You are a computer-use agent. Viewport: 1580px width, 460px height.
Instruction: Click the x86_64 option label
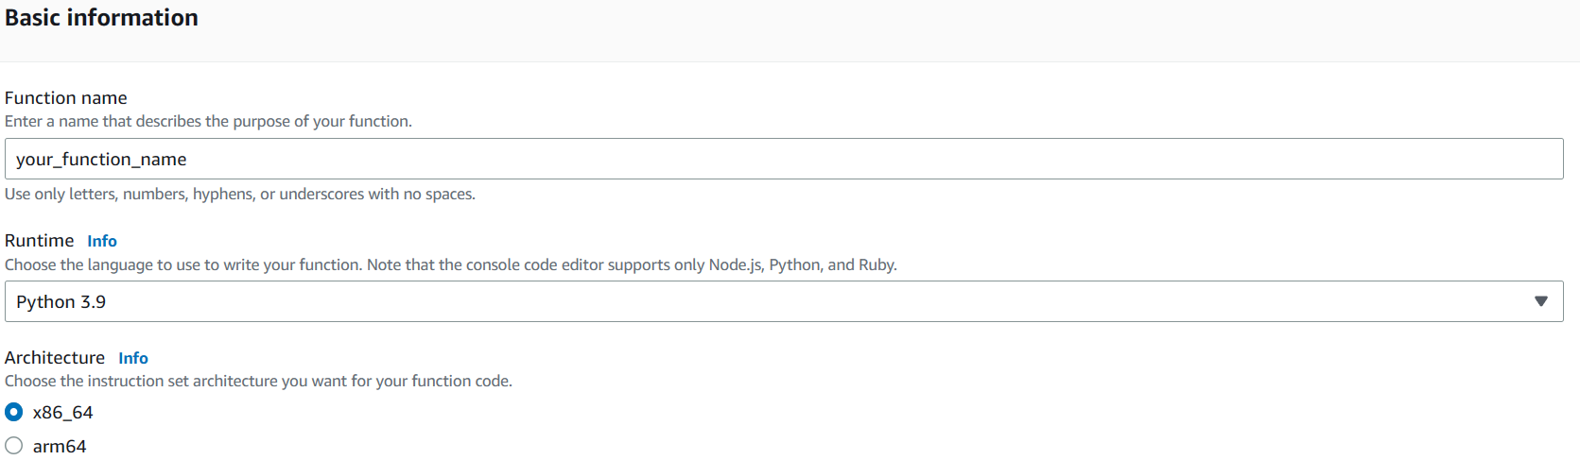(62, 413)
